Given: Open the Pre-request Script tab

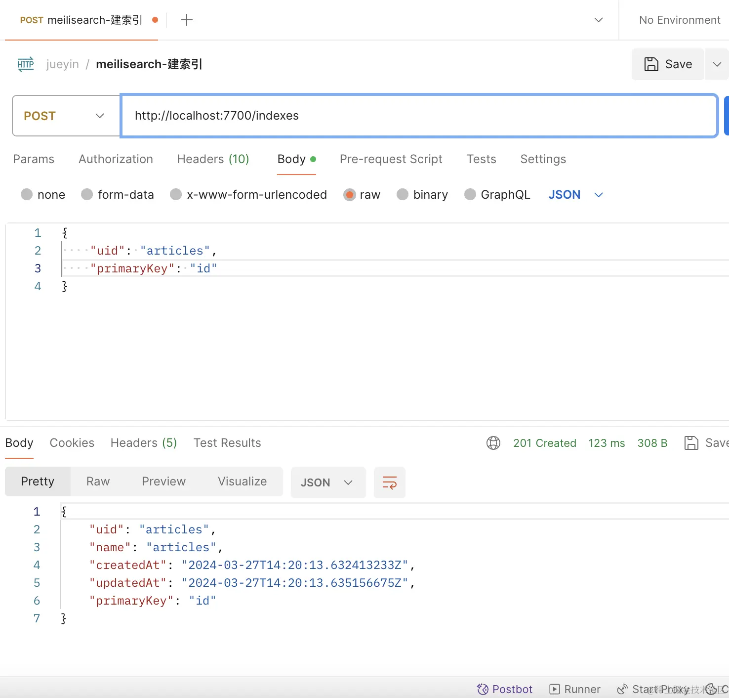Looking at the screenshot, I should point(391,159).
